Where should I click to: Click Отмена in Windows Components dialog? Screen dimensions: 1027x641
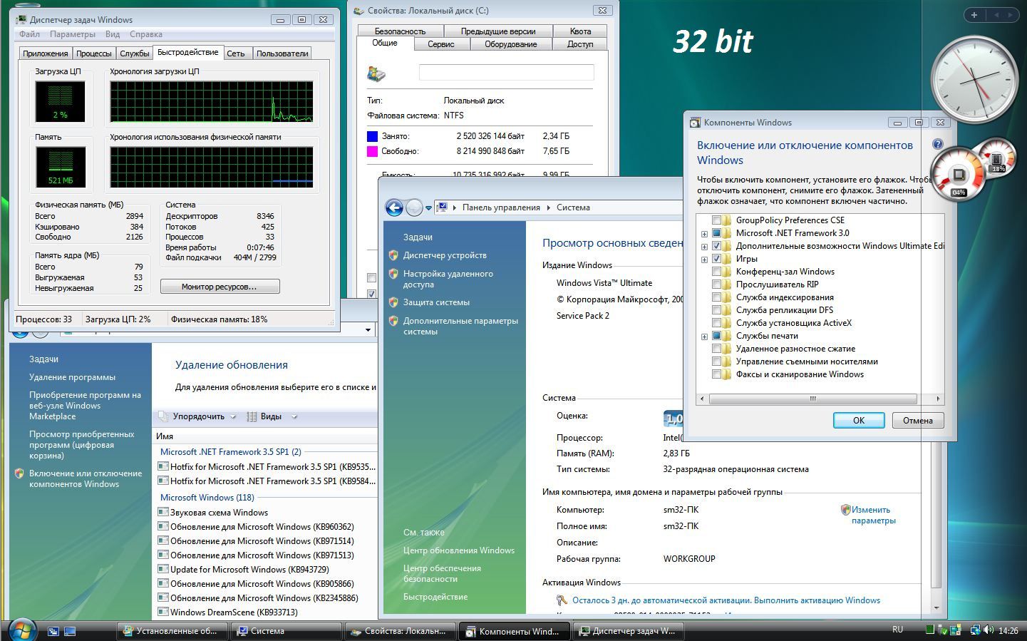[918, 421]
